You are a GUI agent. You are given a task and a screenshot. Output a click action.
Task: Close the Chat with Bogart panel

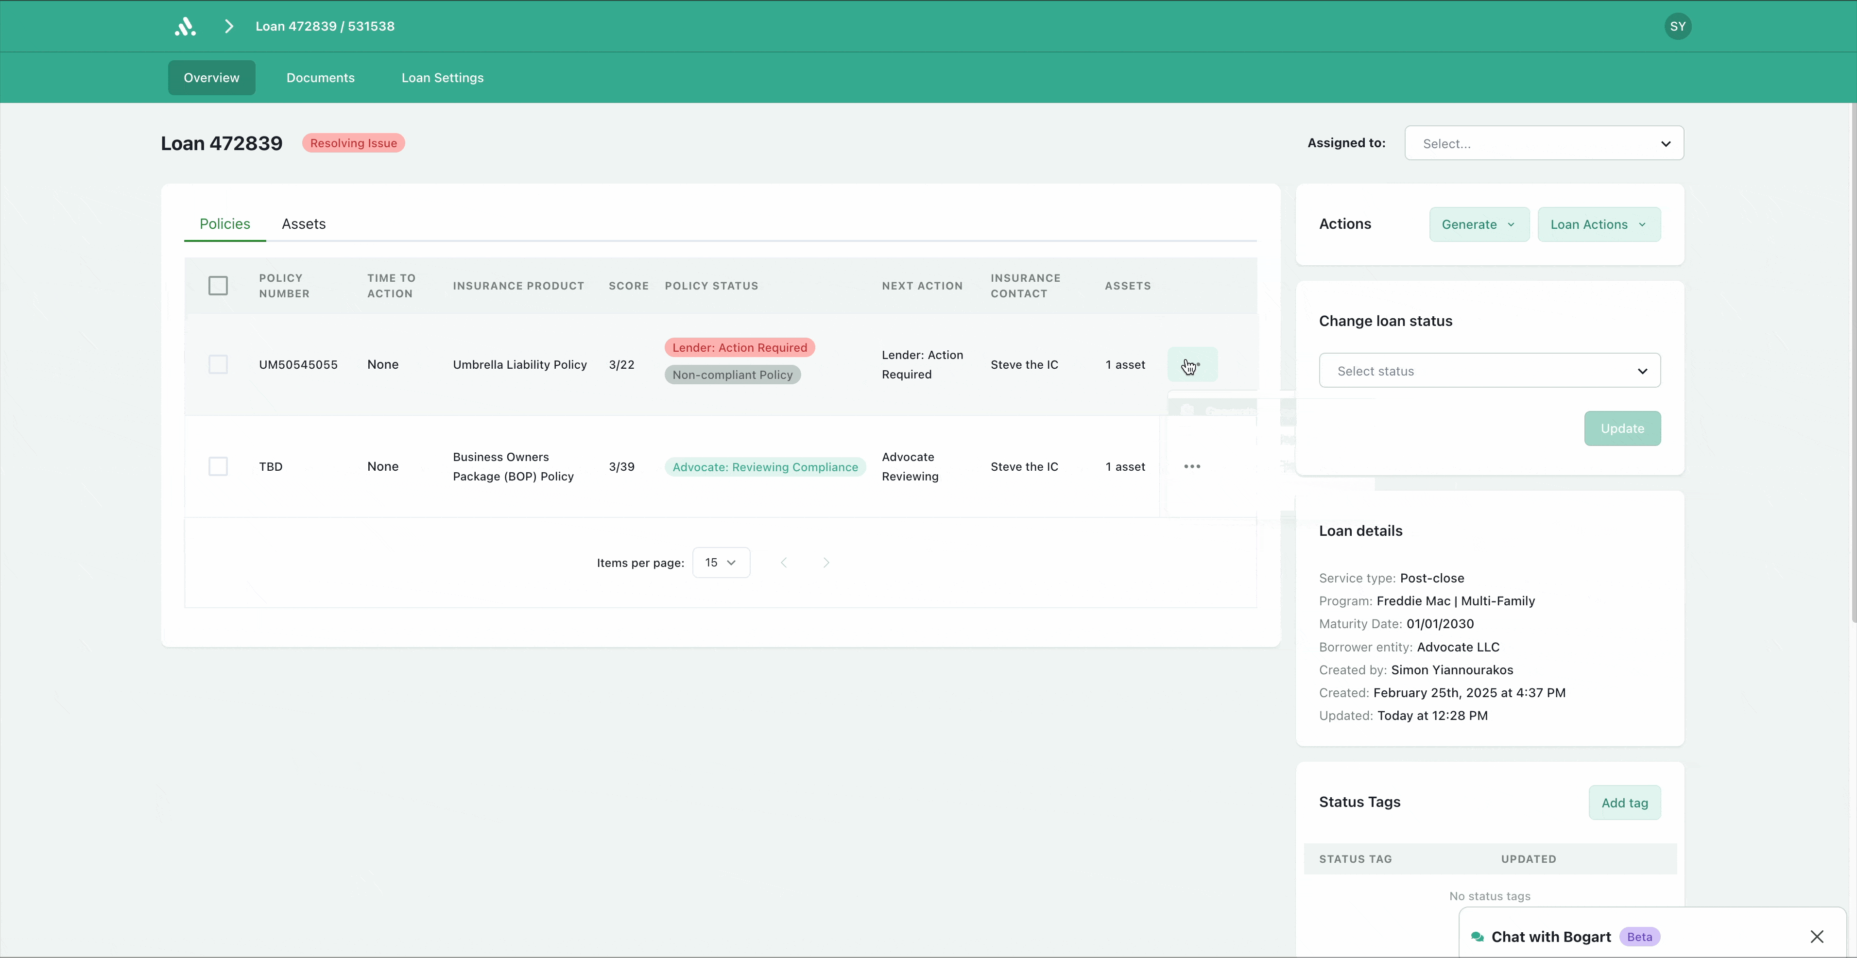(1817, 936)
